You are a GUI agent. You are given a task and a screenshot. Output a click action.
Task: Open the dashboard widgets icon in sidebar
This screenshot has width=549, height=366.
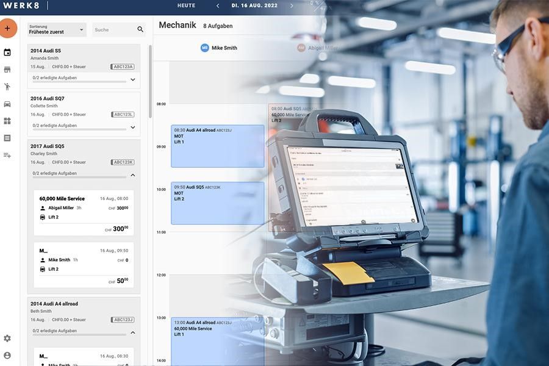pyautogui.click(x=7, y=121)
